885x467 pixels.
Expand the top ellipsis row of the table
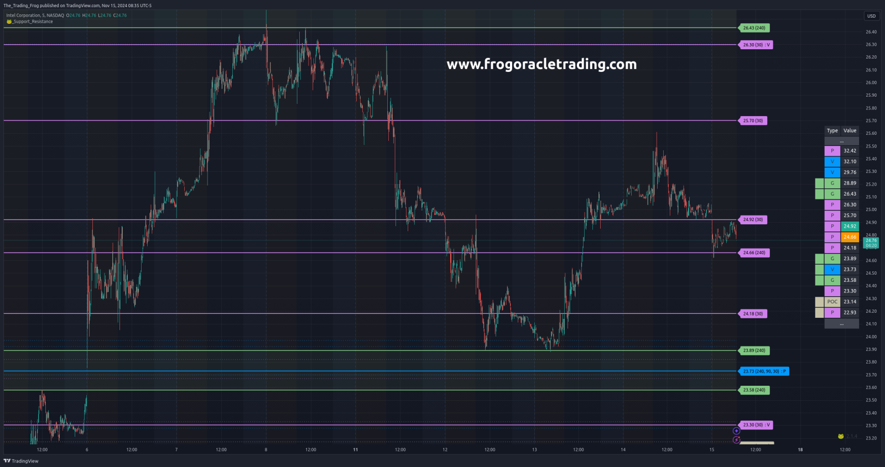[842, 141]
